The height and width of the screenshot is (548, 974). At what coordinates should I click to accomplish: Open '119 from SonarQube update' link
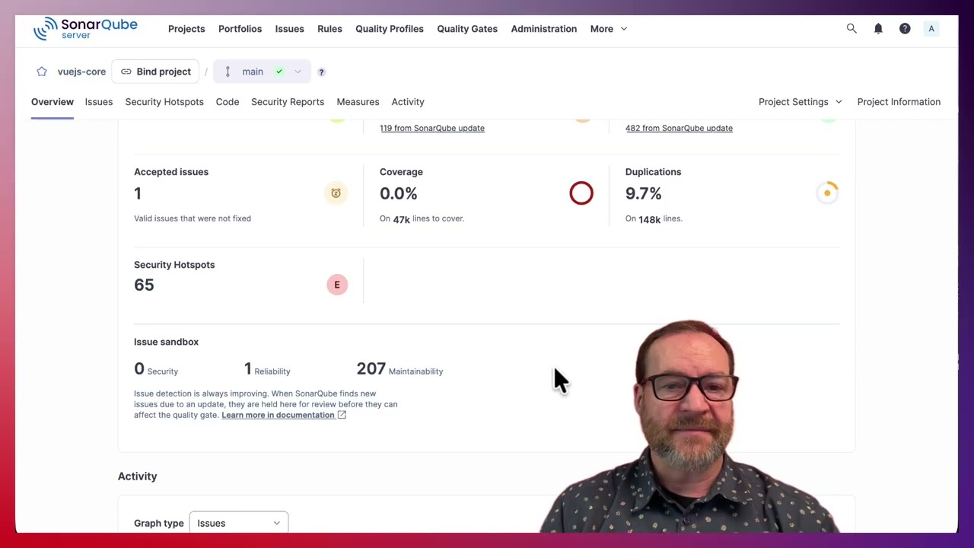pyautogui.click(x=432, y=128)
